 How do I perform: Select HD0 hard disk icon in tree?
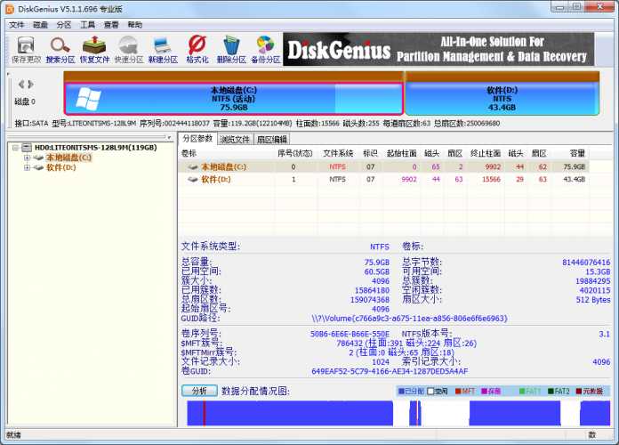pyautogui.click(x=27, y=148)
